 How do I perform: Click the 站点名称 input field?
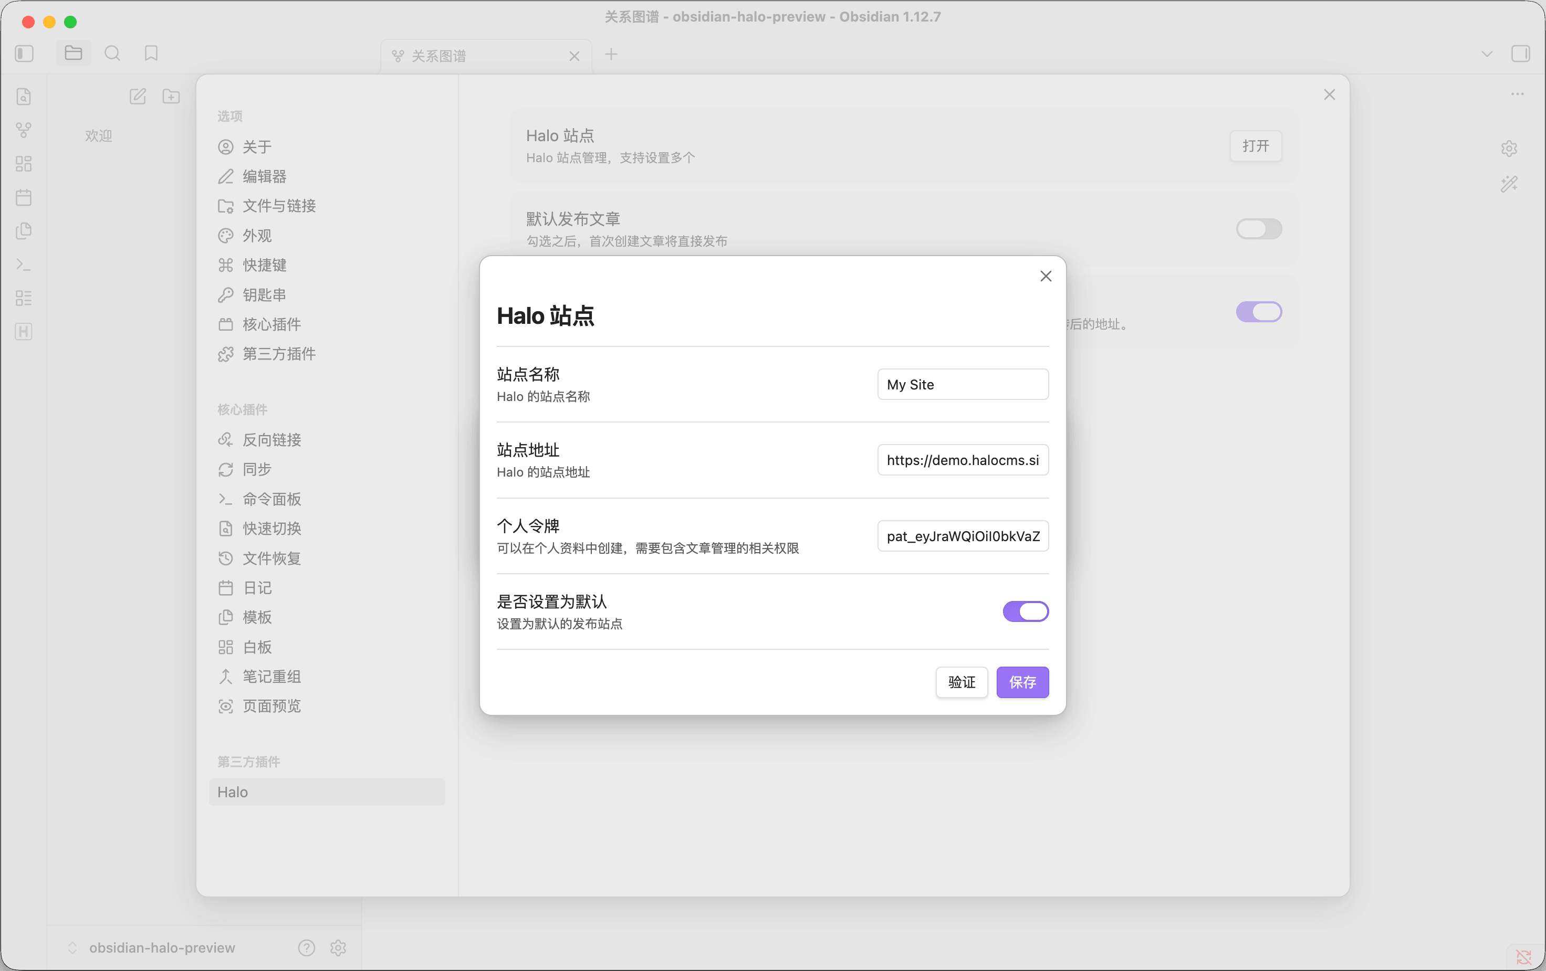pos(963,384)
